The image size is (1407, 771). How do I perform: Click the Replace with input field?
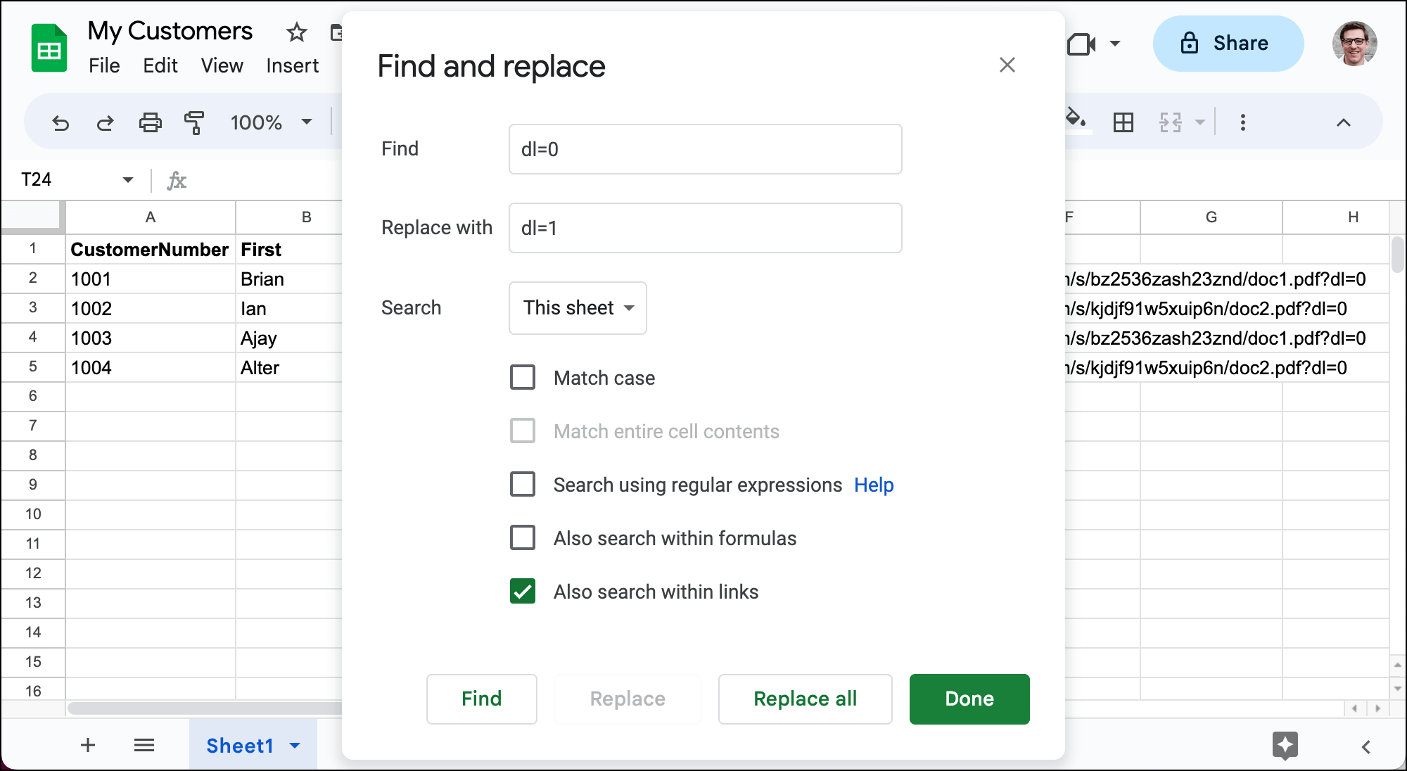(706, 228)
